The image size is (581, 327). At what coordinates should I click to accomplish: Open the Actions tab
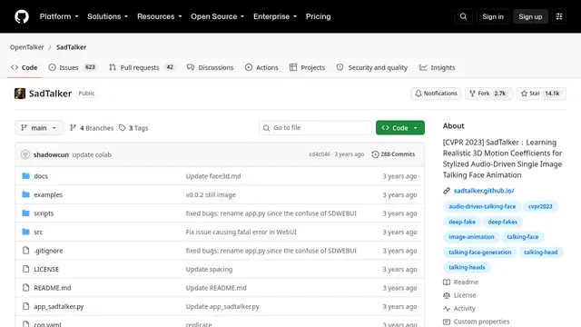[x=261, y=67]
